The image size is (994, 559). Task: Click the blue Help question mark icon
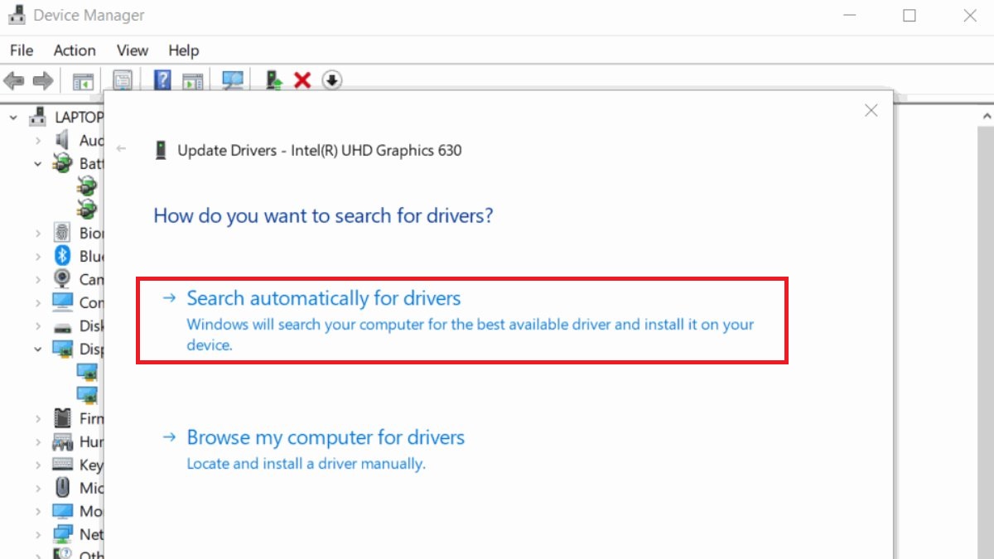(x=163, y=80)
